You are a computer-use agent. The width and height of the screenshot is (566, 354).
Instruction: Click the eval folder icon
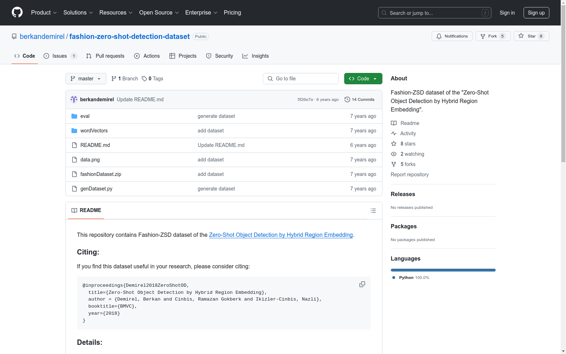(74, 116)
